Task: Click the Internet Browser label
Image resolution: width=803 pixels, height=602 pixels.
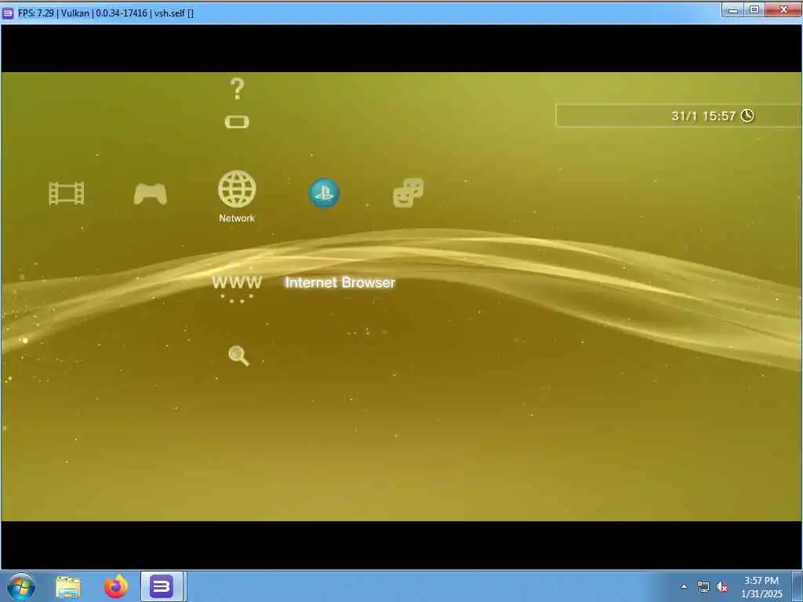Action: tap(340, 282)
